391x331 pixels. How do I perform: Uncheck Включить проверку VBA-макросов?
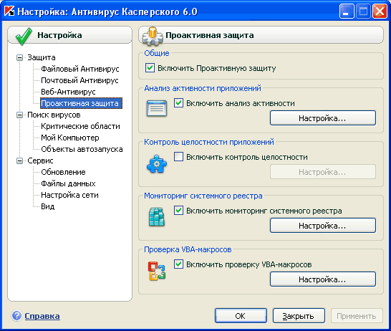tap(178, 264)
